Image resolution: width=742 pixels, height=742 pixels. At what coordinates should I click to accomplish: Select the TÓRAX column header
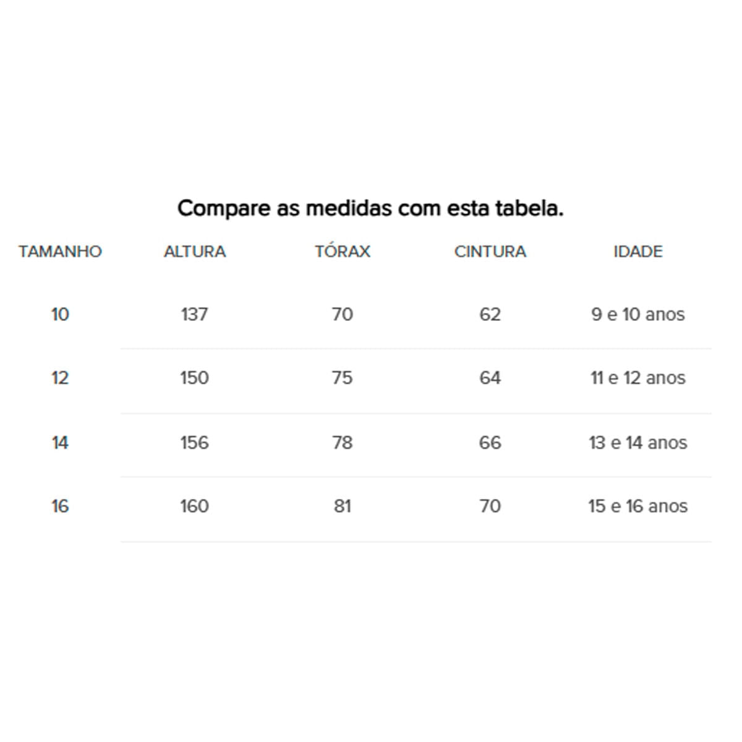(342, 252)
